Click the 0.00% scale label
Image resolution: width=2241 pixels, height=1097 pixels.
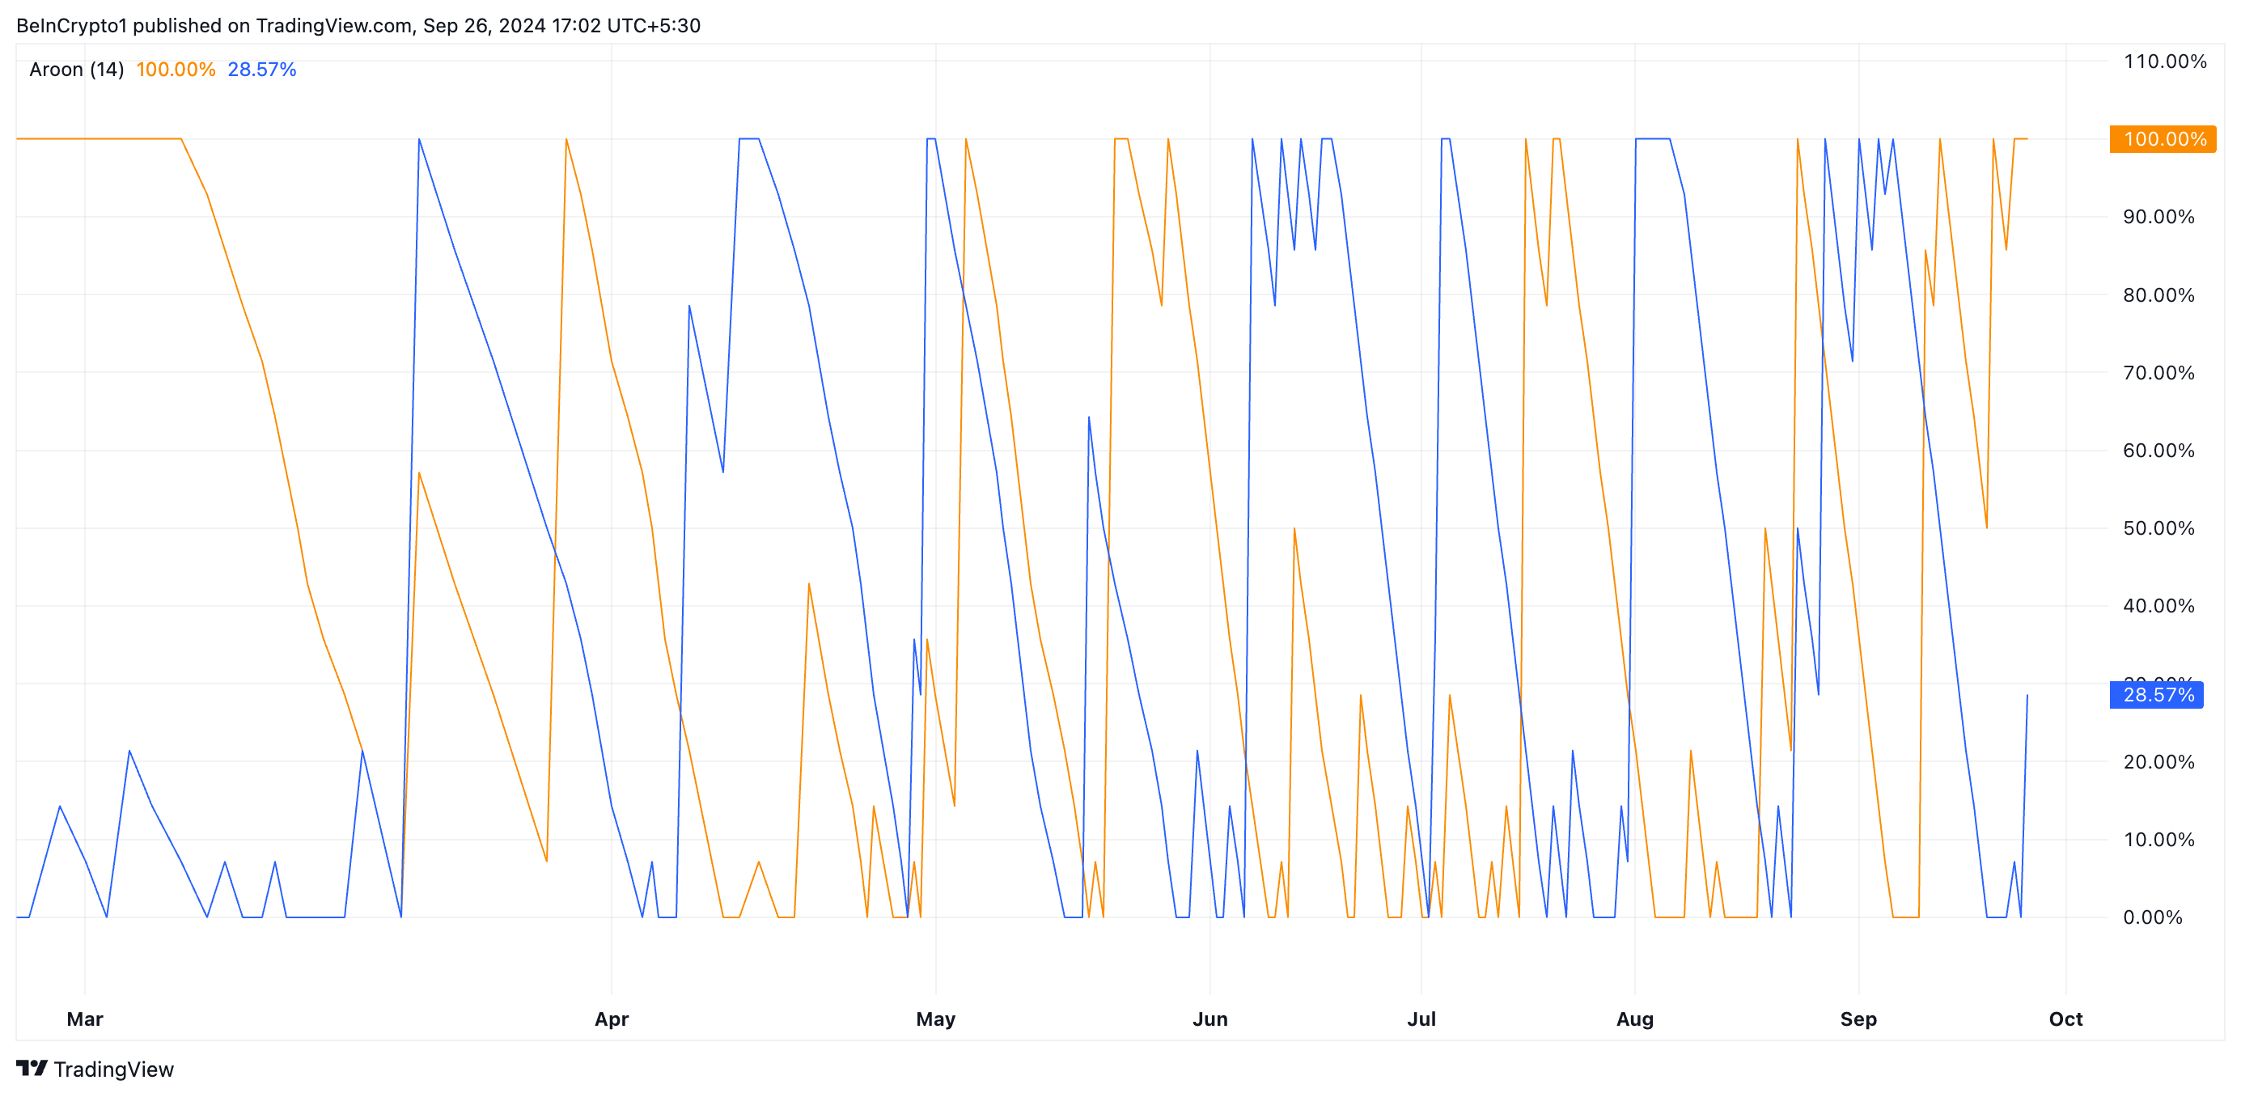pyautogui.click(x=2152, y=917)
